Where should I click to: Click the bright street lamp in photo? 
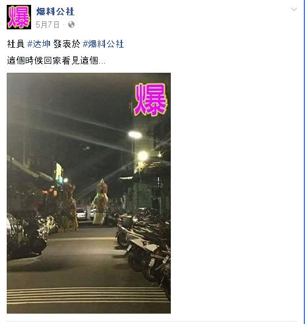(135, 134)
